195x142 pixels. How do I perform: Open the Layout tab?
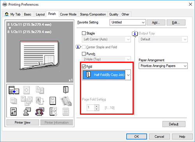pyautogui.click(x=40, y=14)
